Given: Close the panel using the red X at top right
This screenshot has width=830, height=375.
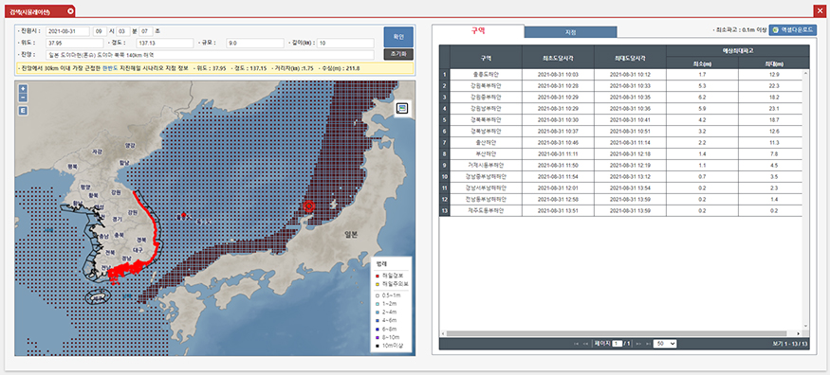Looking at the screenshot, I should click(820, 11).
